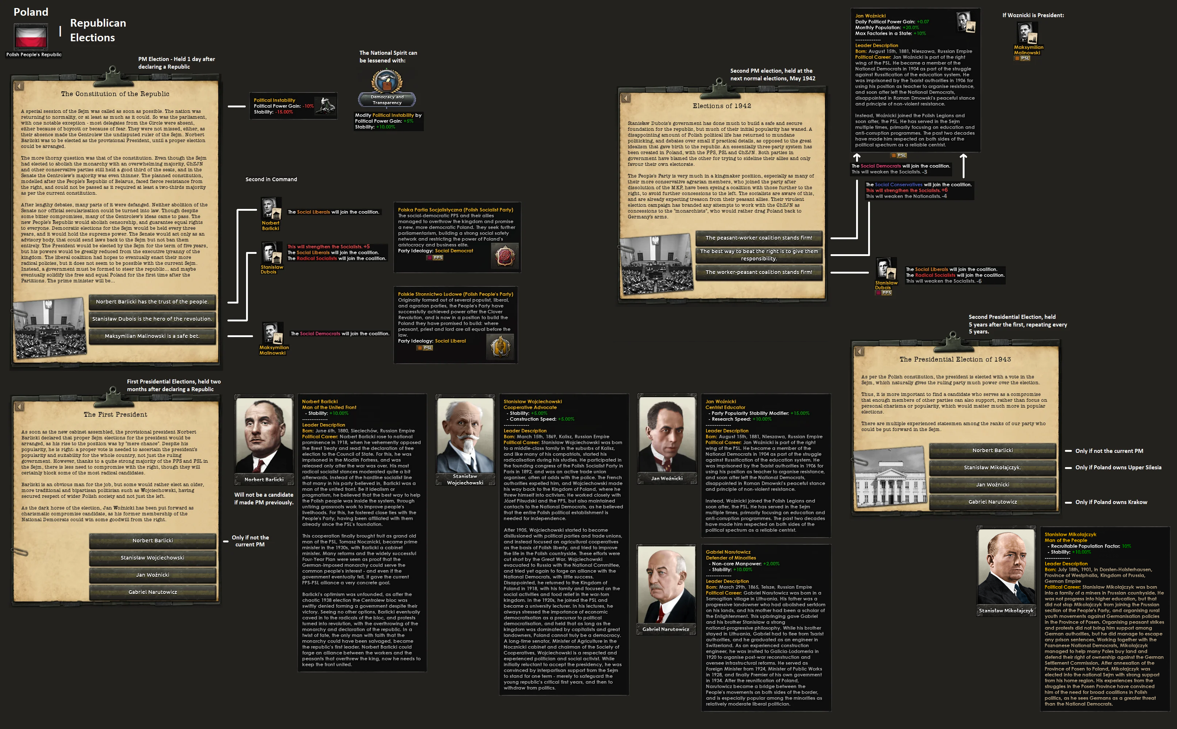Click the Polish People's Republic flag
This screenshot has width=1177, height=729.
pyautogui.click(x=31, y=37)
